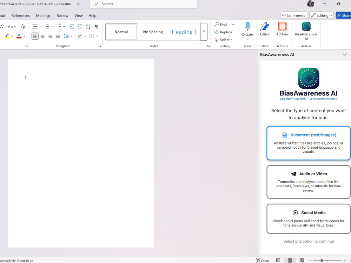Expand the Styles gallery
351x263 pixels.
[204, 32]
